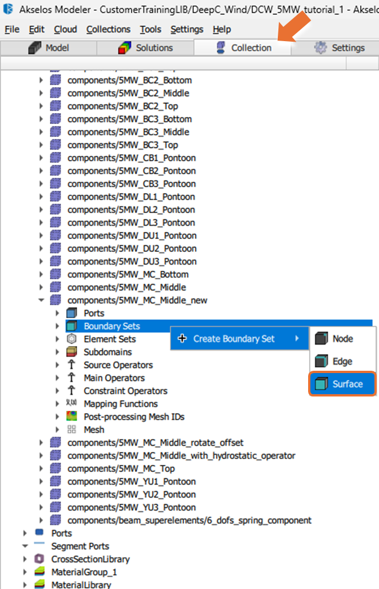Select components/5MW_DL2_Pontoon row
Viewport: 379px width, 589px height.
tap(131, 210)
